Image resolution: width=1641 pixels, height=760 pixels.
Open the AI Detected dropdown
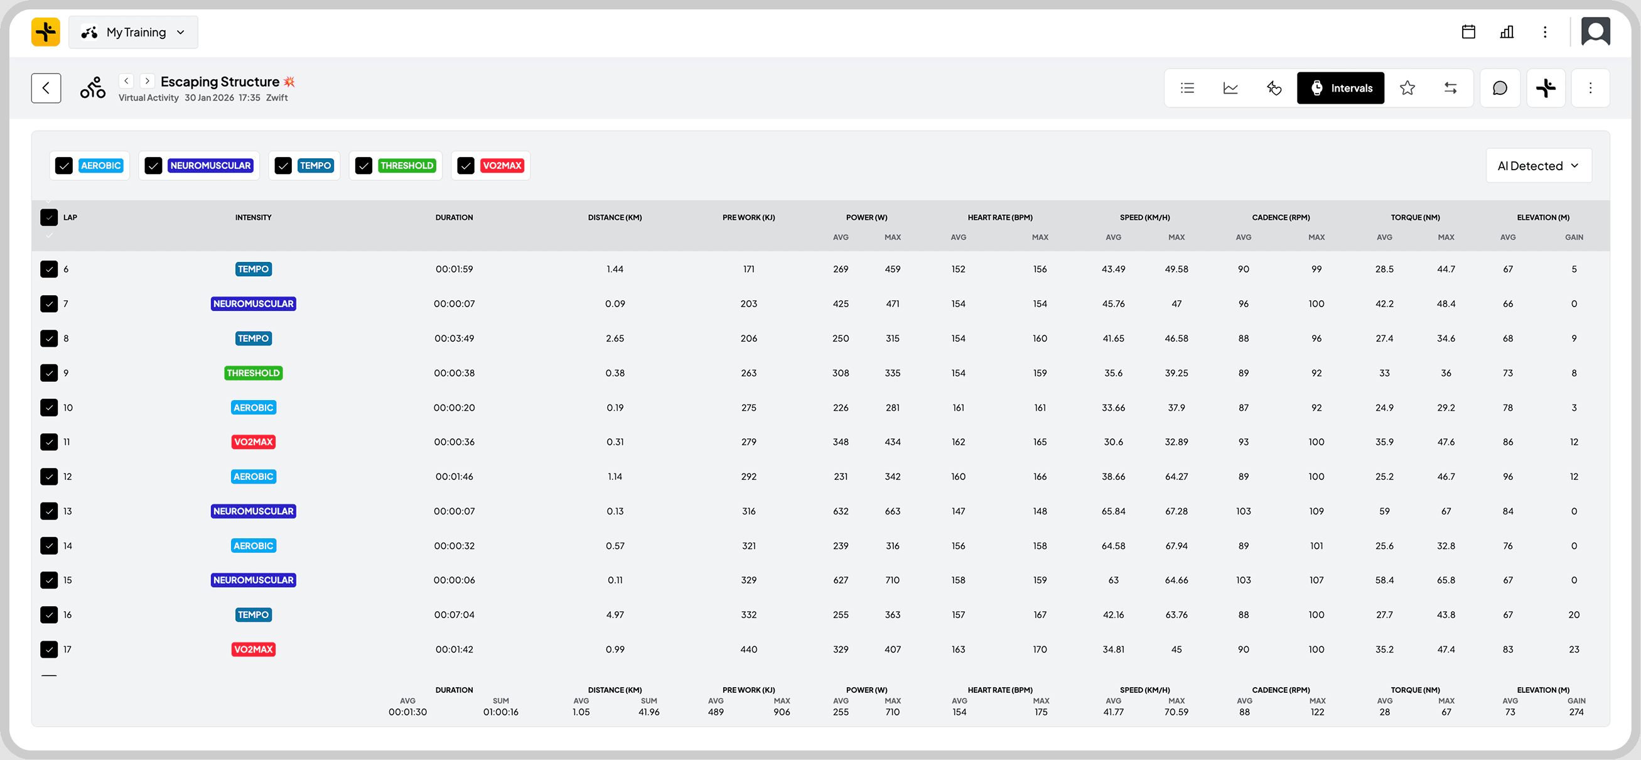point(1538,166)
